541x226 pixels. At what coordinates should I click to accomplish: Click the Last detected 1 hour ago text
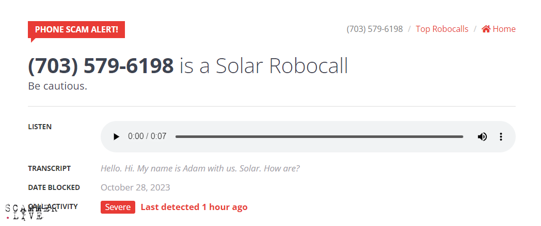click(x=194, y=207)
